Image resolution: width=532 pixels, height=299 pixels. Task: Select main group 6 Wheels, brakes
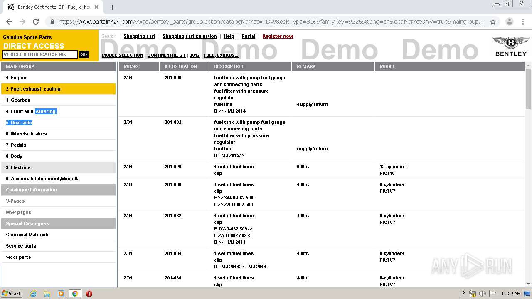[x=58, y=134]
